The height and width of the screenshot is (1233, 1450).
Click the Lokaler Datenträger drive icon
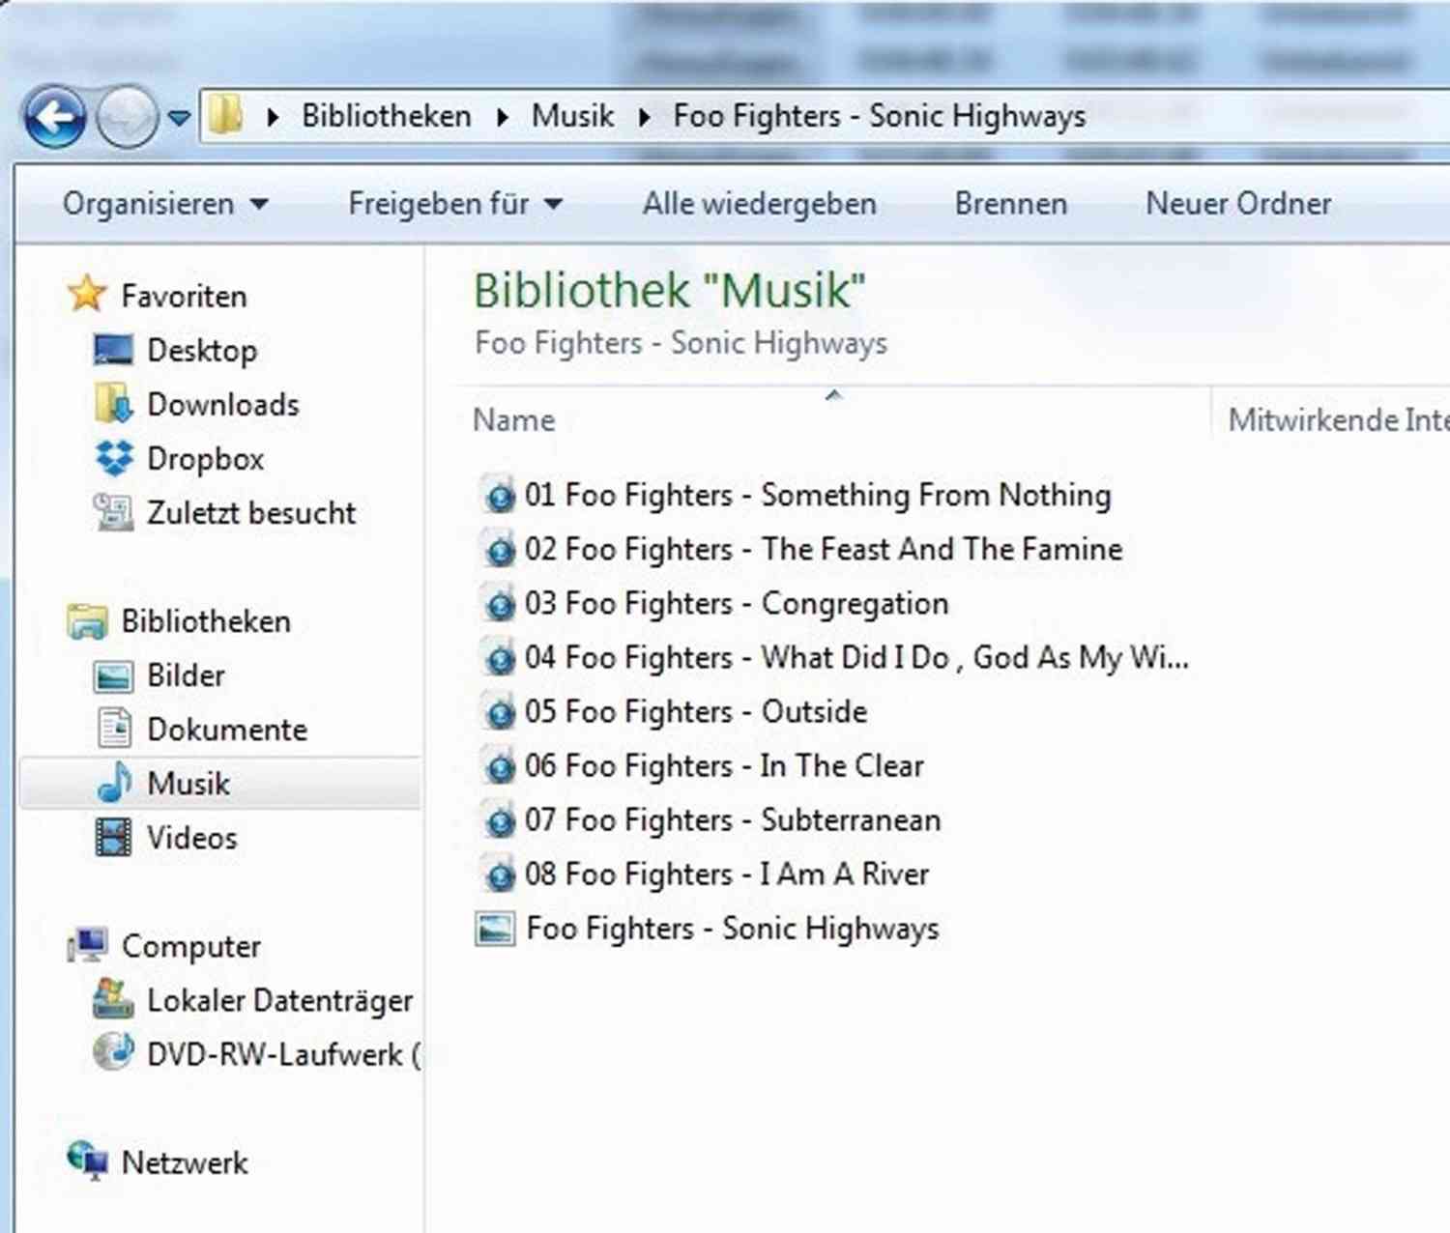(113, 999)
